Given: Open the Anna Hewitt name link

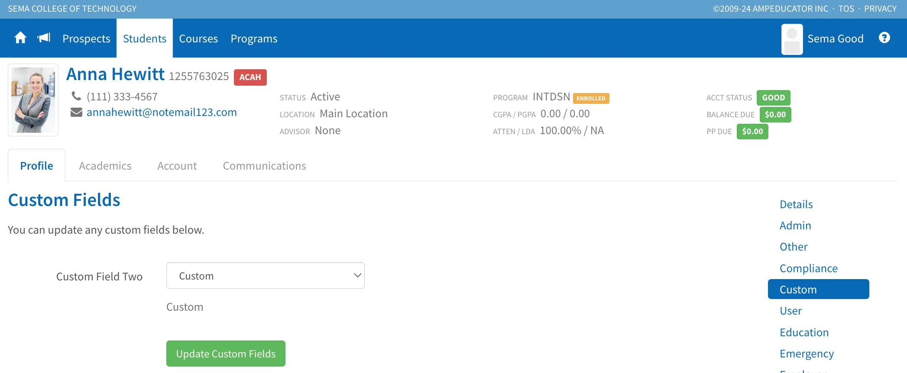Looking at the screenshot, I should [115, 74].
